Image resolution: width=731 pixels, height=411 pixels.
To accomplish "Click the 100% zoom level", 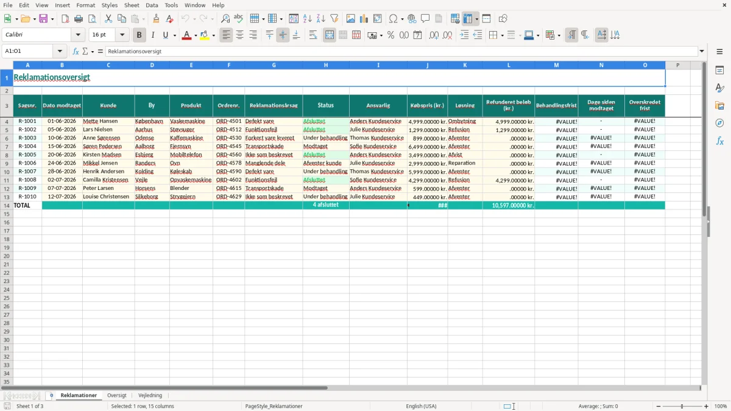I will point(721,406).
